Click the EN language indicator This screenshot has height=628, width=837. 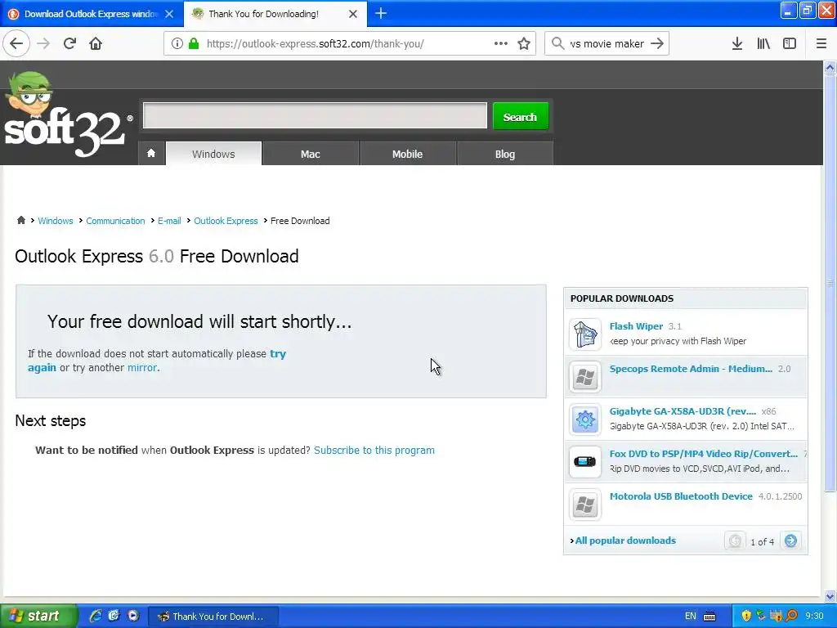[690, 617]
